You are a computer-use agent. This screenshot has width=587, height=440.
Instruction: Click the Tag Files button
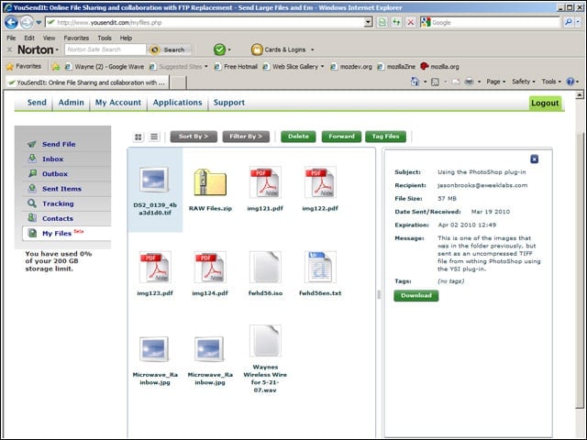(x=385, y=137)
